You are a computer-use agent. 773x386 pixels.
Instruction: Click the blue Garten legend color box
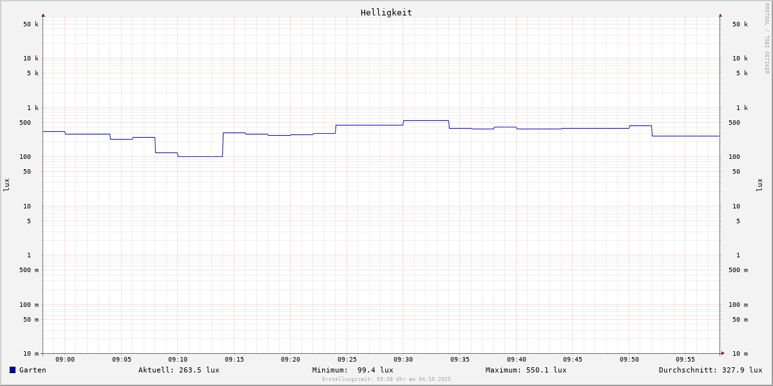[12, 370]
